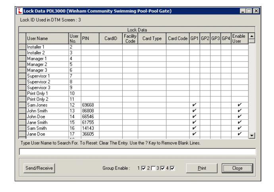274x192 pixels.
Task: Click the GP3 column header
Action: pos(216,38)
